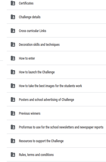Select the How to enter folder name
This screenshot has width=106, height=162.
point(27,58)
